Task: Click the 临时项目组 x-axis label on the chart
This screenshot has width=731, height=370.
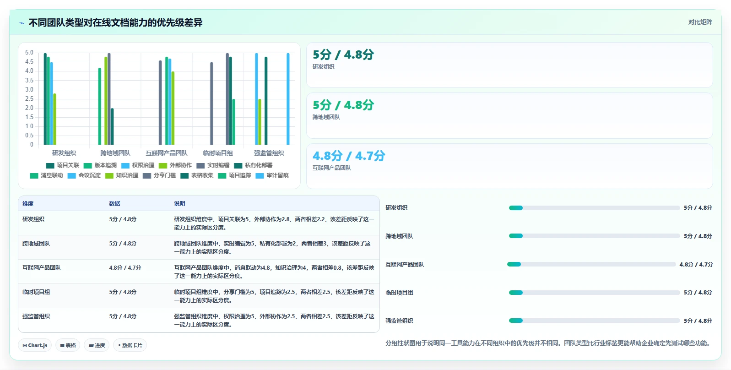Action: (218, 153)
